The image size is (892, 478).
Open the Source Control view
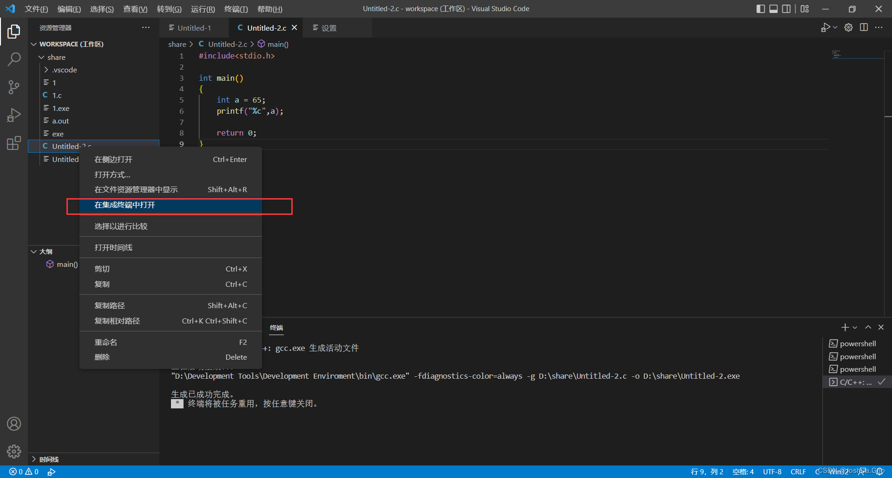[x=14, y=87]
